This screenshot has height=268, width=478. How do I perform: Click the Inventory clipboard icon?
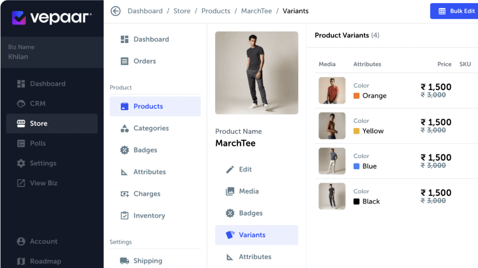tap(125, 216)
